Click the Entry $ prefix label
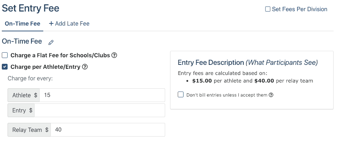Viewport: 340px width, 142px height. pos(21,110)
